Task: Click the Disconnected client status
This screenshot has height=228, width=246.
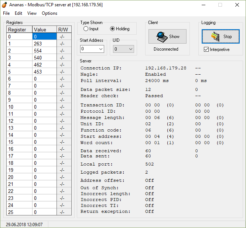Action: (166, 49)
